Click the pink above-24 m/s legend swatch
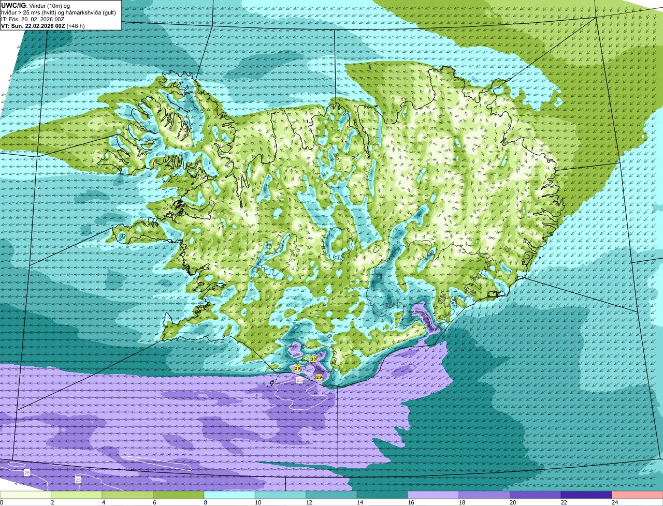Screen dimensions: 663x506 pos(638,495)
